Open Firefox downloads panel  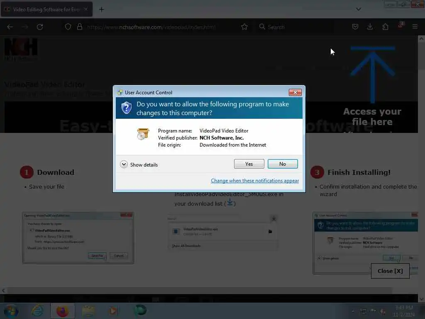(370, 27)
